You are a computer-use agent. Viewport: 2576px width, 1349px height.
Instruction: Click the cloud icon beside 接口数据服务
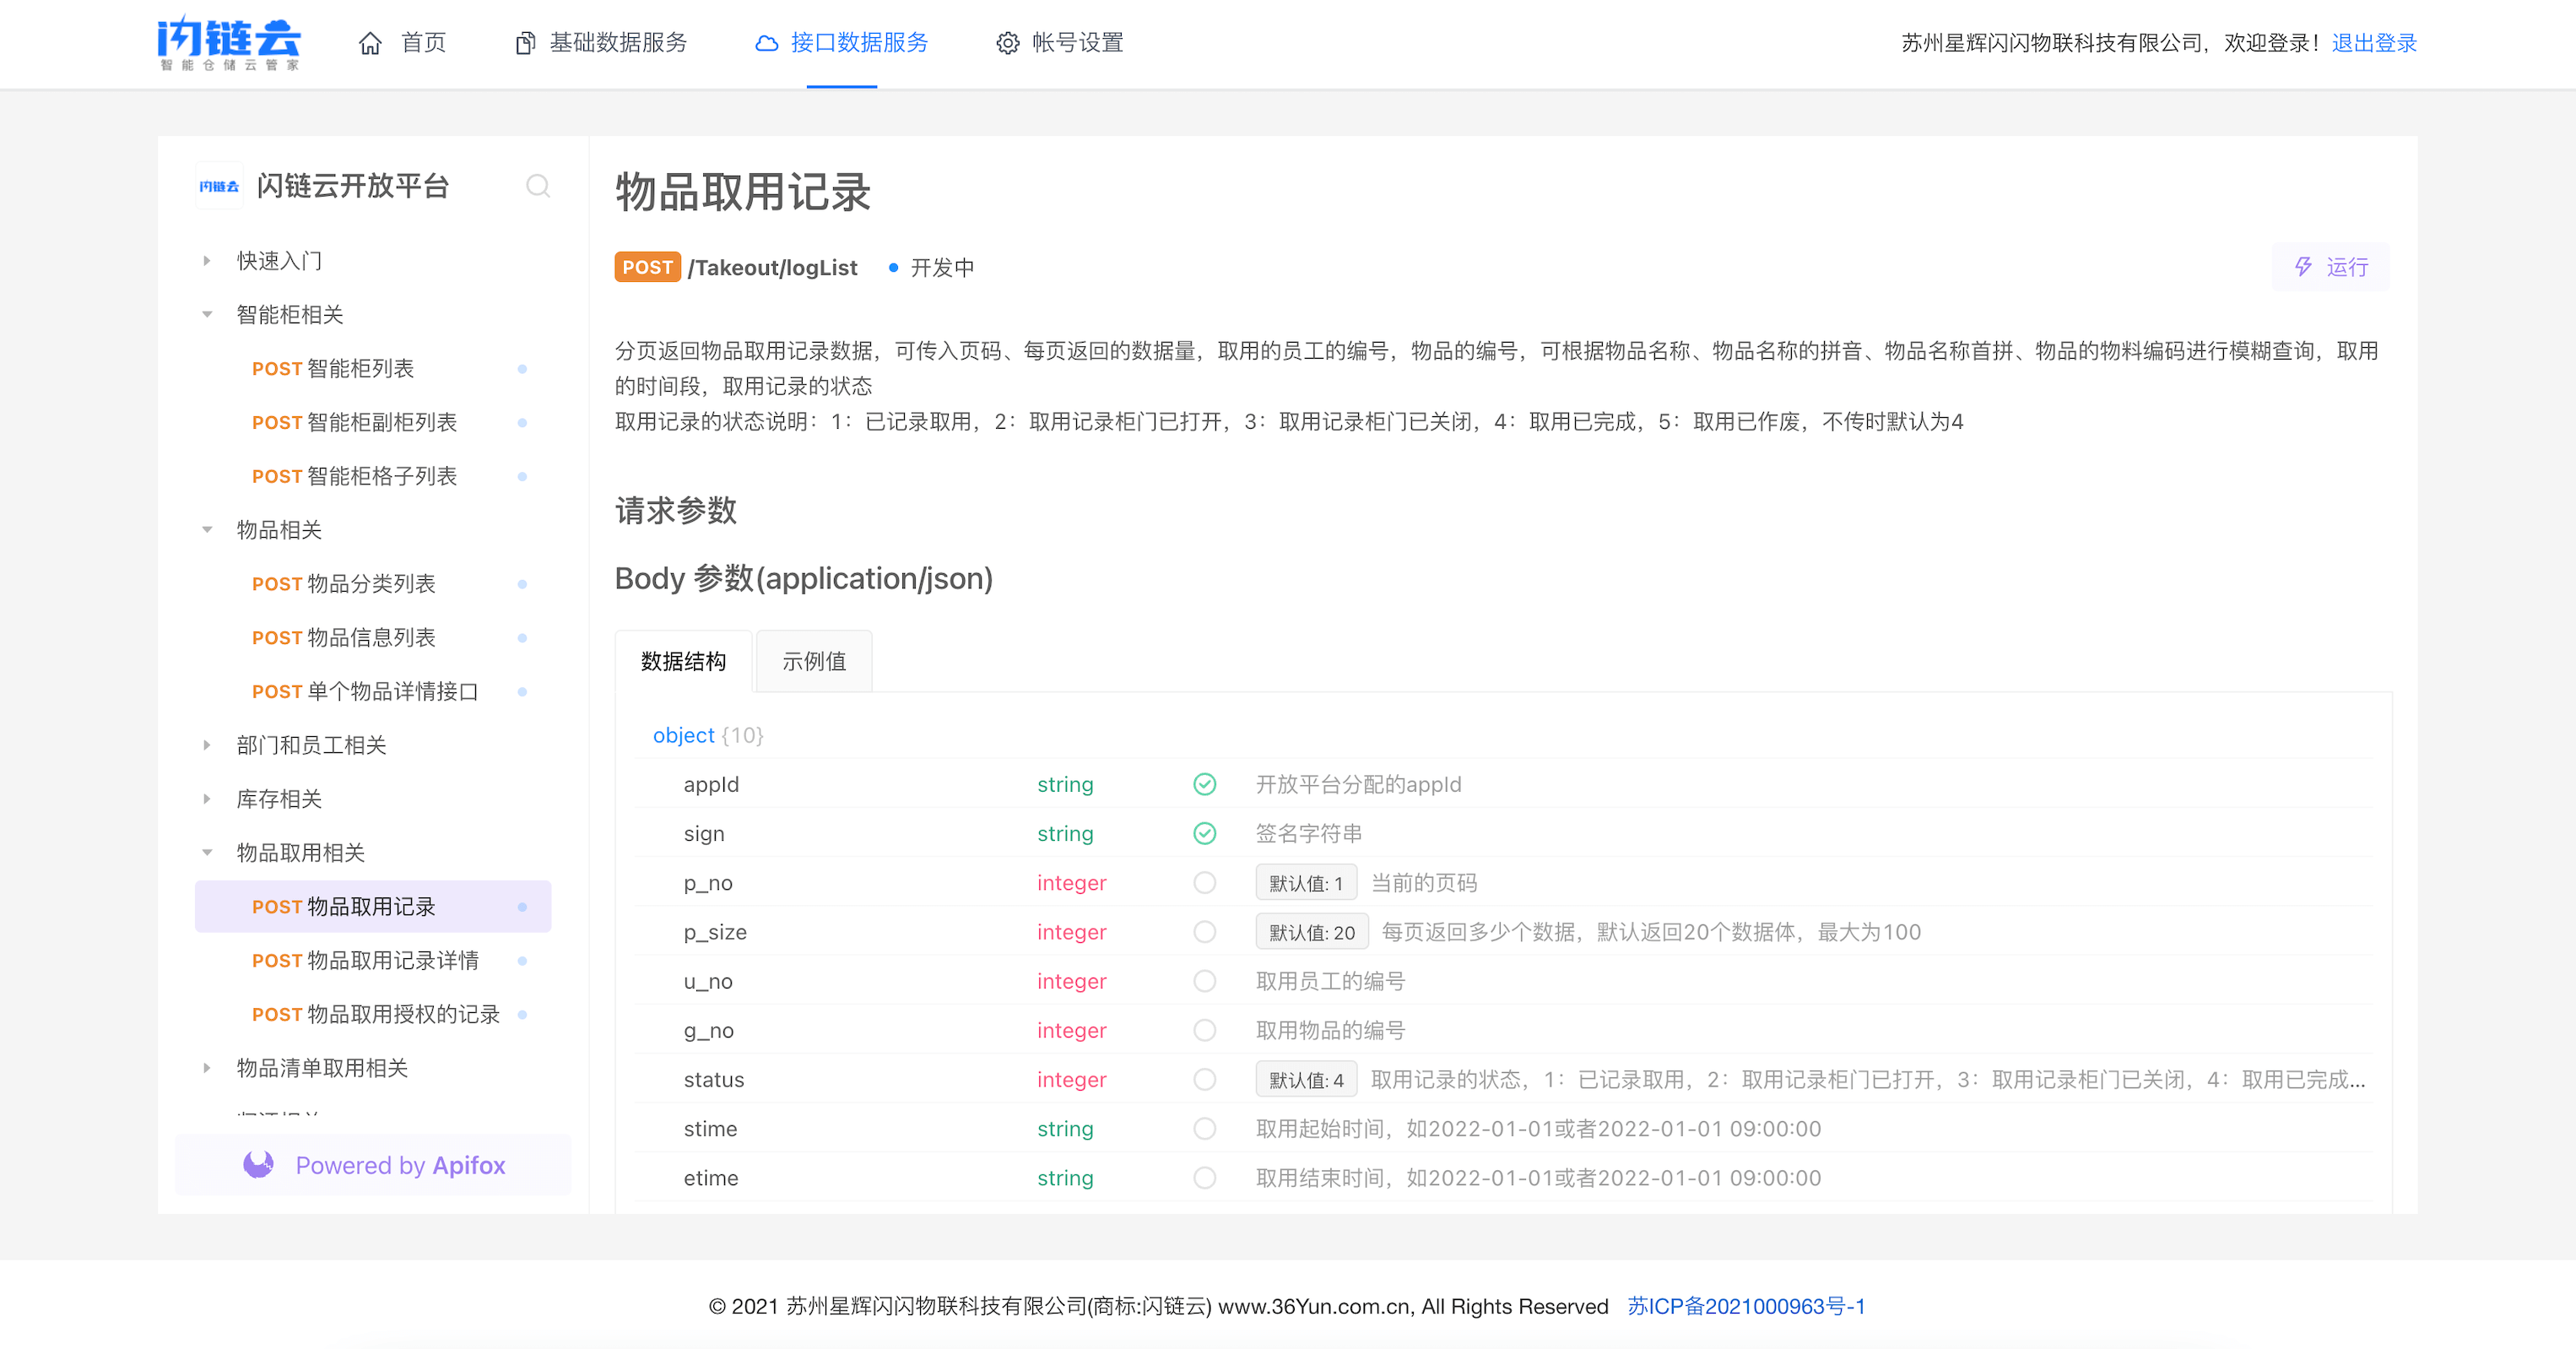tap(767, 43)
